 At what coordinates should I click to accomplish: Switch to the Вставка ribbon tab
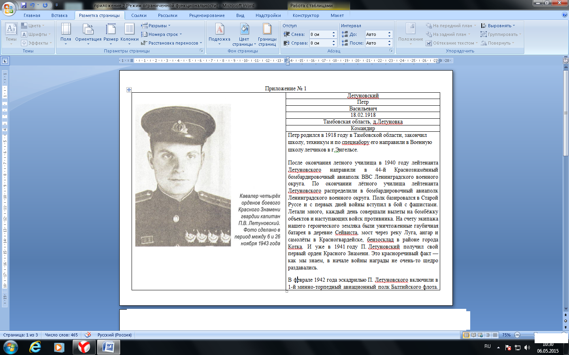coord(59,15)
